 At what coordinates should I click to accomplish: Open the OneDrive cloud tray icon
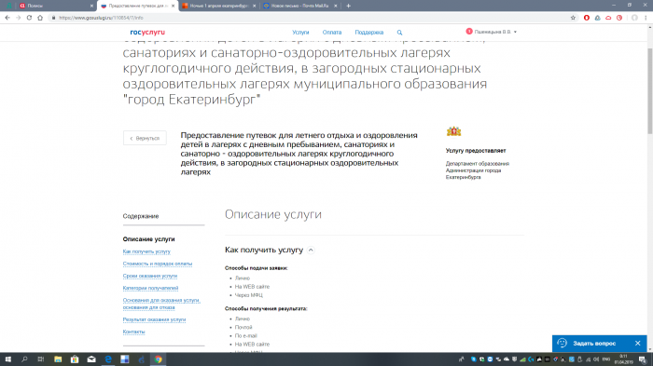click(x=507, y=359)
